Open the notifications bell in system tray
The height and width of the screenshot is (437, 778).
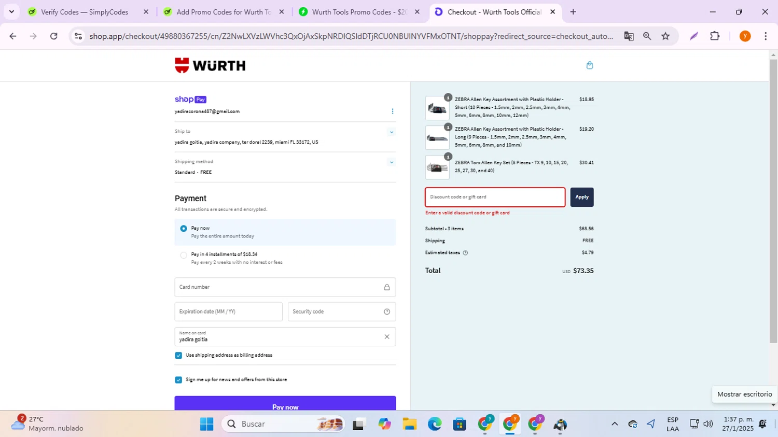[x=763, y=424]
